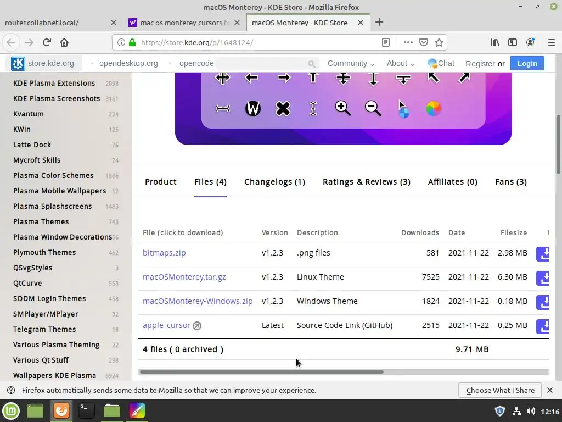The width and height of the screenshot is (562, 422).
Task: Click the opendesktop.org header link
Action: click(x=128, y=64)
